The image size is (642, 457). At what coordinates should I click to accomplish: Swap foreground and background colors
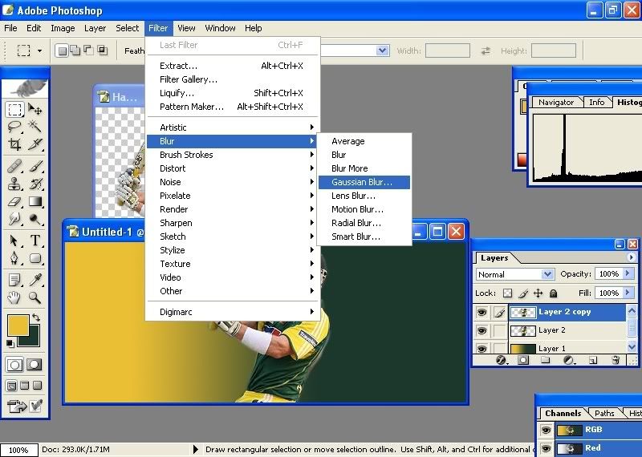pos(36,317)
